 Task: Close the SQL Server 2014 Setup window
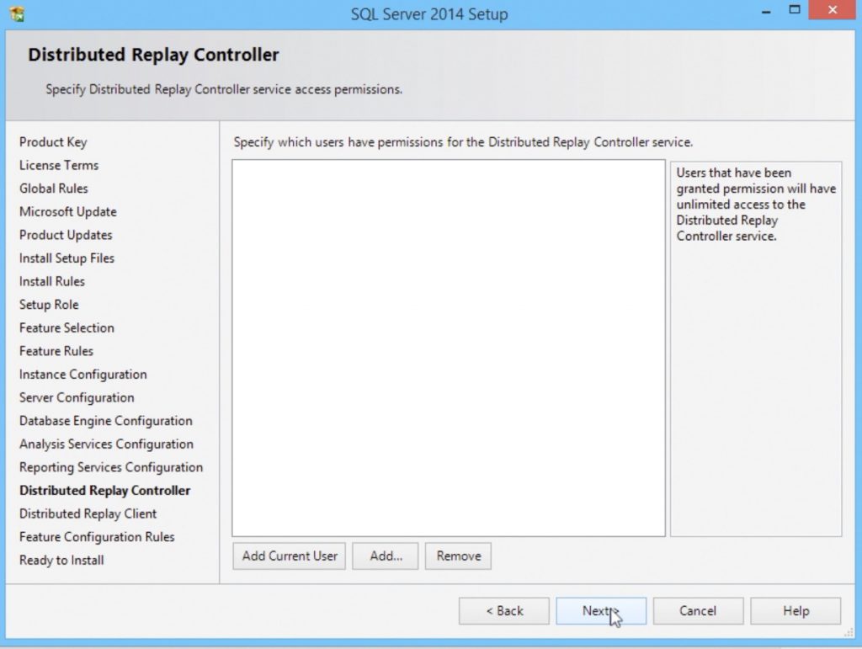[833, 10]
